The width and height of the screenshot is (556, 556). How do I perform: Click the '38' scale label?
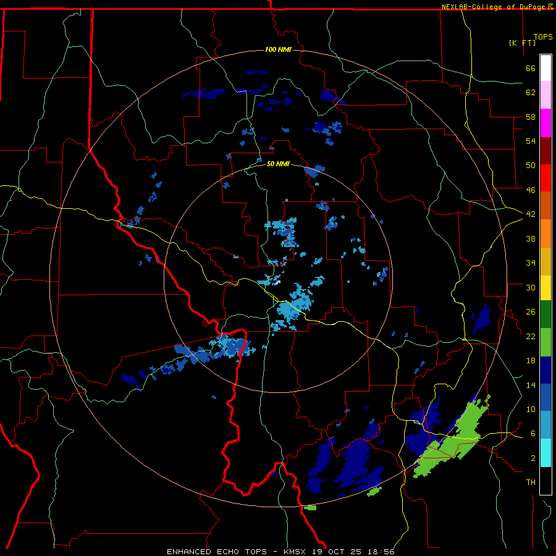coord(531,238)
